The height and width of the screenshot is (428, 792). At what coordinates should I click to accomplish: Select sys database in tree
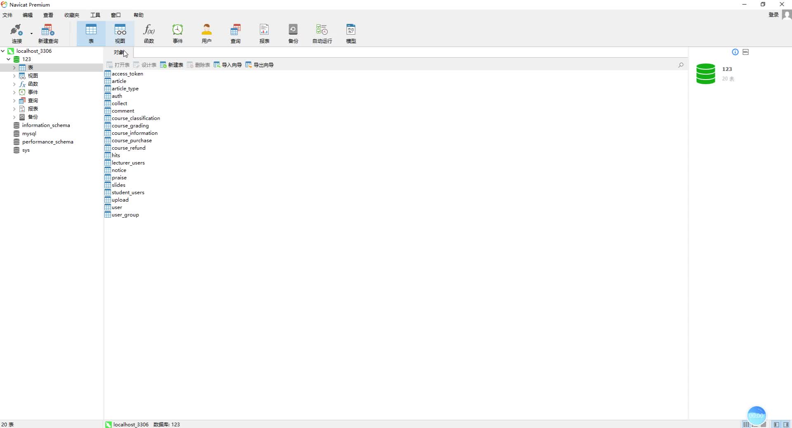(26, 150)
